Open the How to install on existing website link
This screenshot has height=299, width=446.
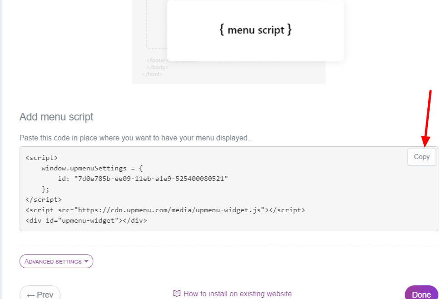click(x=237, y=294)
